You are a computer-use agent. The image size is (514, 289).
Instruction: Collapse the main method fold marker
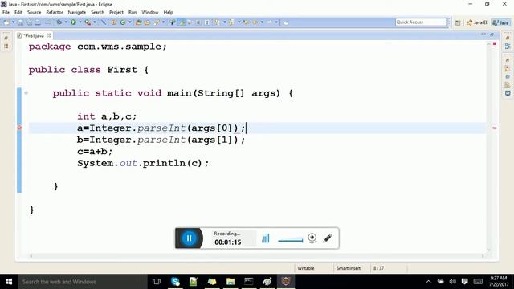26,93
